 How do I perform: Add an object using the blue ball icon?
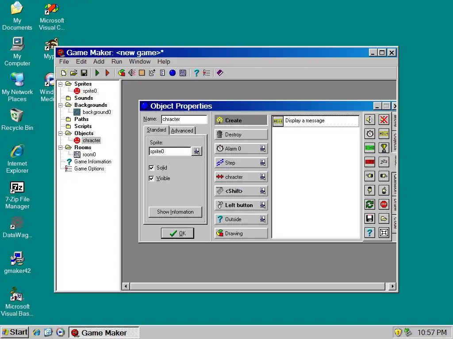173,73
